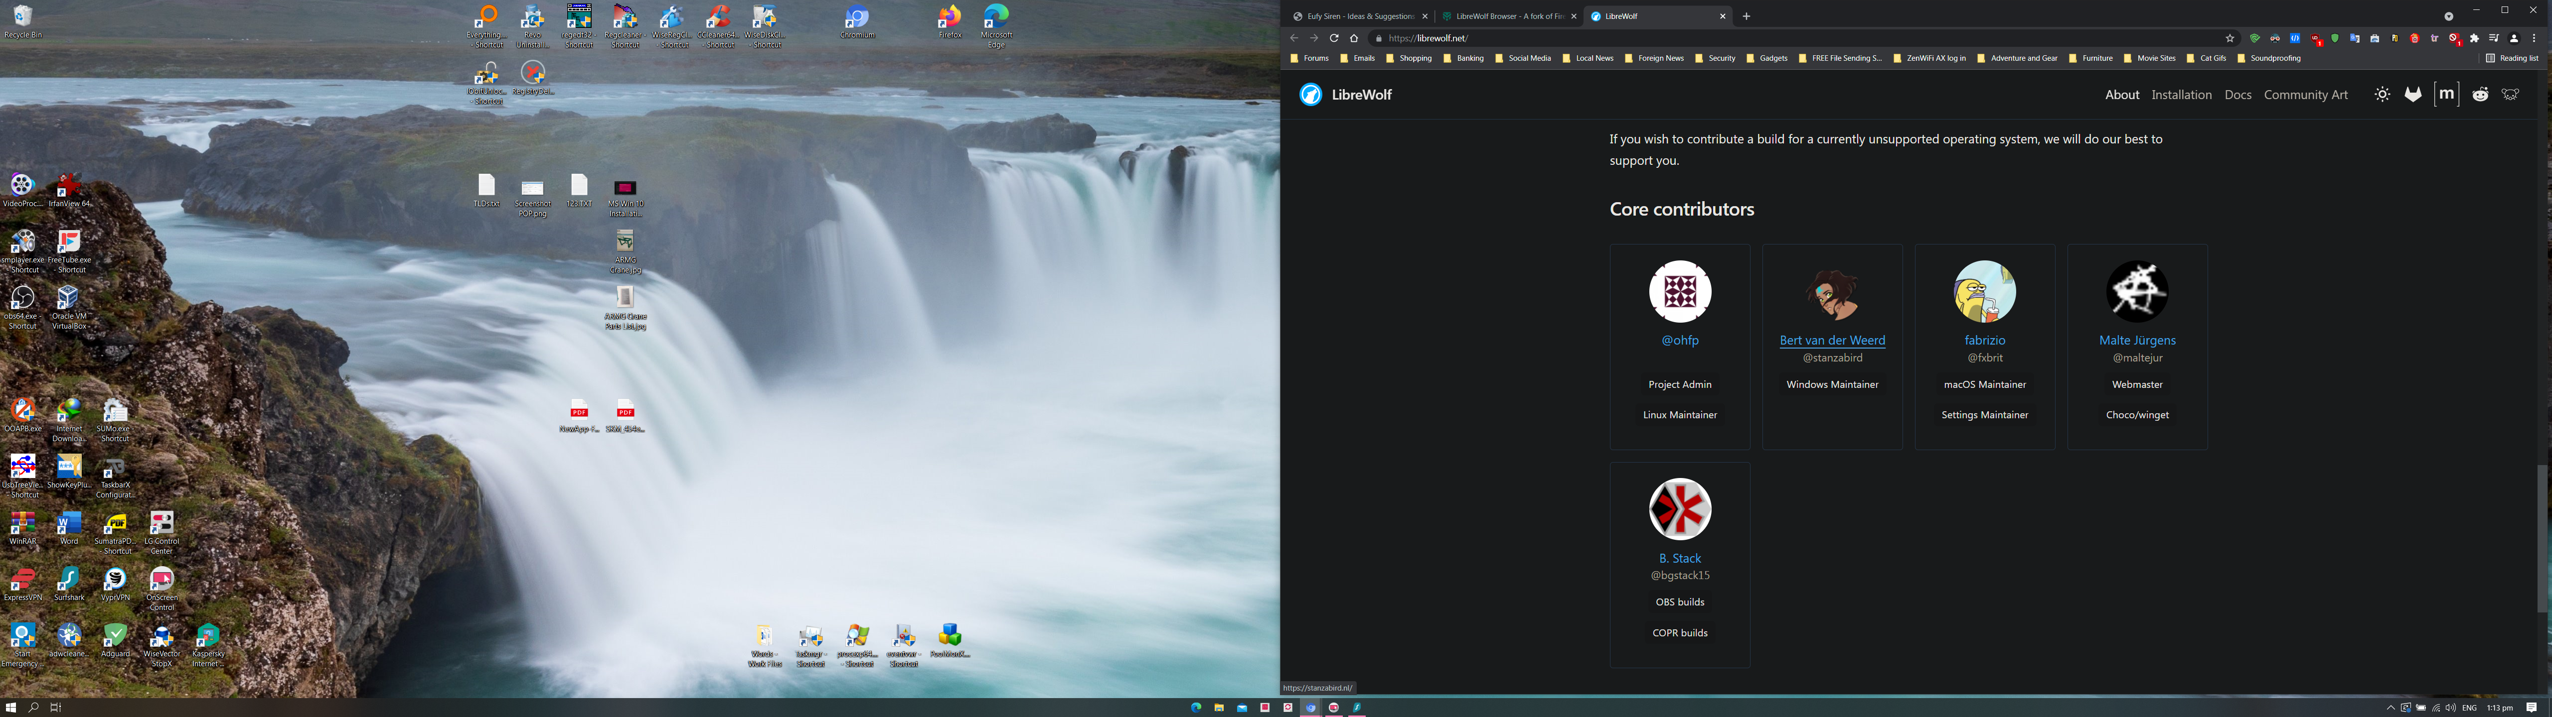Switch to the Eufy Siren tab
This screenshot has width=2552, height=717.
tap(1356, 17)
